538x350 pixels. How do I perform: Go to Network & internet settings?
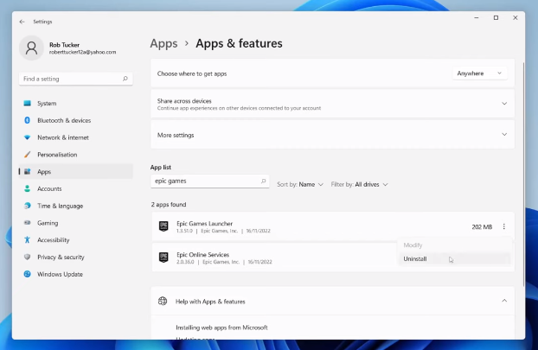76,137
